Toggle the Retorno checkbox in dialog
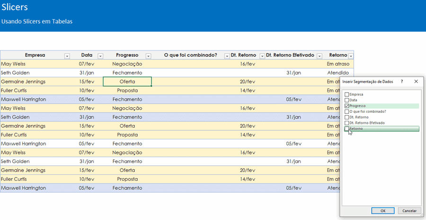 pyautogui.click(x=347, y=128)
